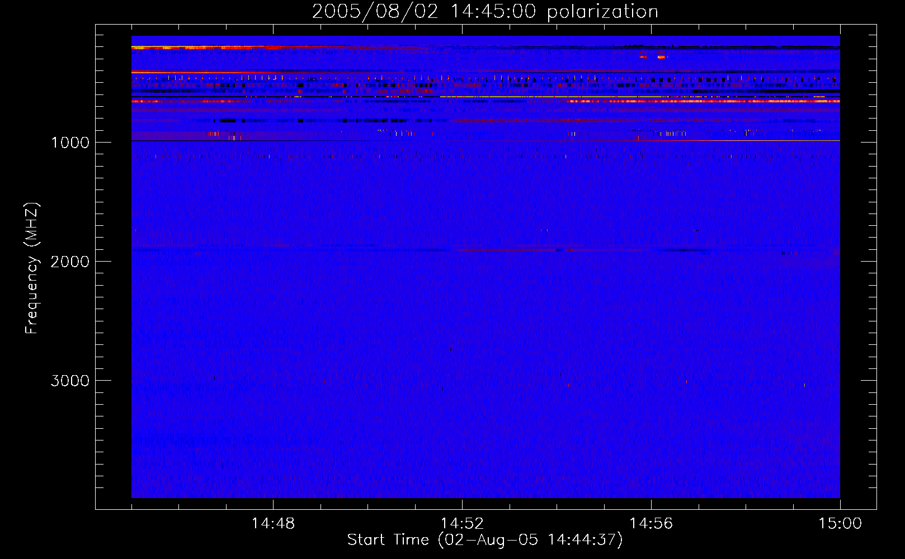Click the 'Frequency (MHZ)' axis label
The image size is (905, 559).
point(32,268)
